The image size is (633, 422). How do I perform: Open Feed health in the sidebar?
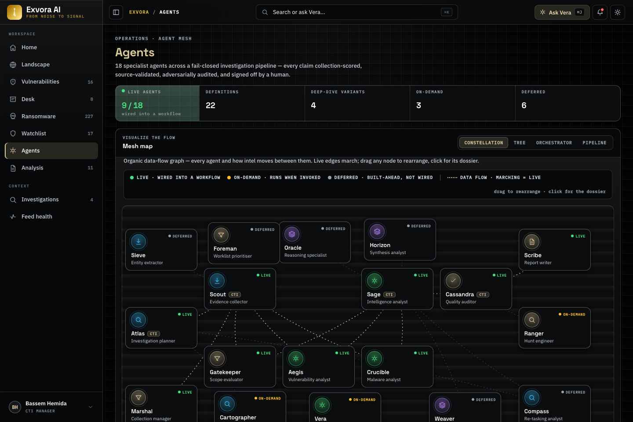[x=51, y=217]
